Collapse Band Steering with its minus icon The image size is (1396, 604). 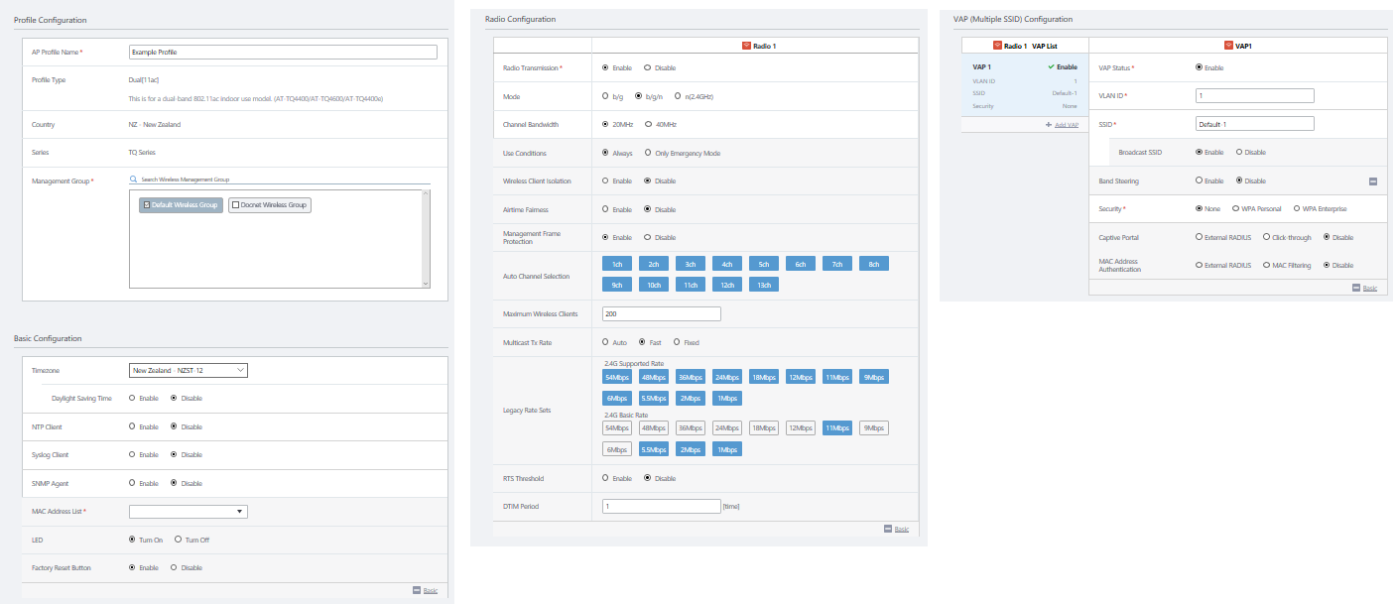(1372, 181)
